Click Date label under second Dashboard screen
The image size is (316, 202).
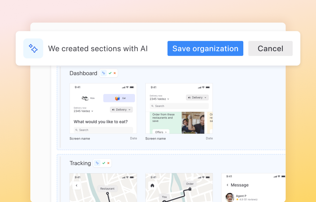(209, 138)
